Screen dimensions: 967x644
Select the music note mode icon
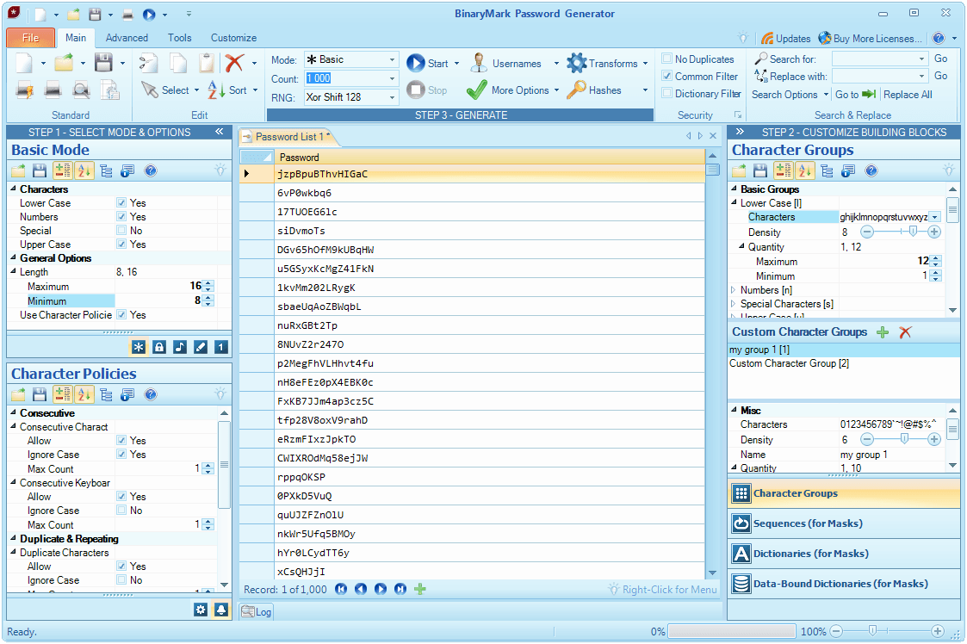[x=180, y=347]
